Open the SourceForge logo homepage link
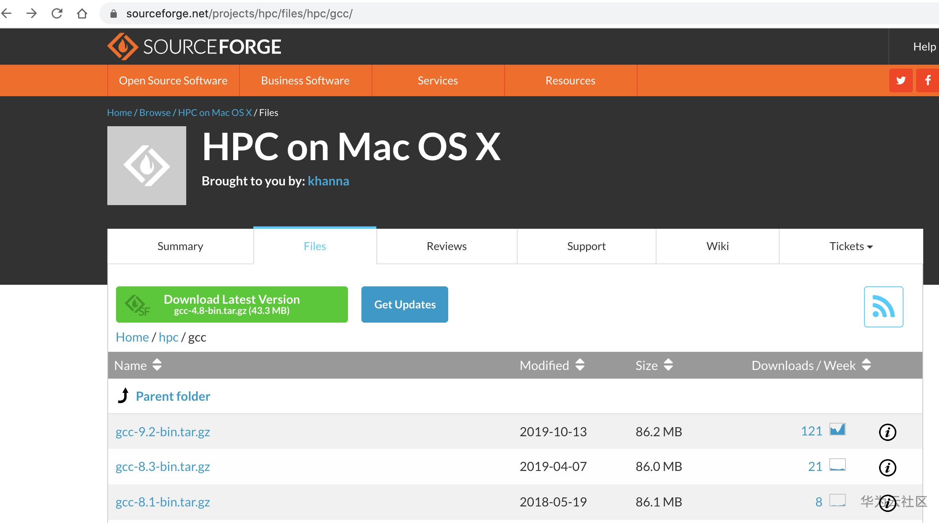Screen dimensions: 939x523 point(194,47)
